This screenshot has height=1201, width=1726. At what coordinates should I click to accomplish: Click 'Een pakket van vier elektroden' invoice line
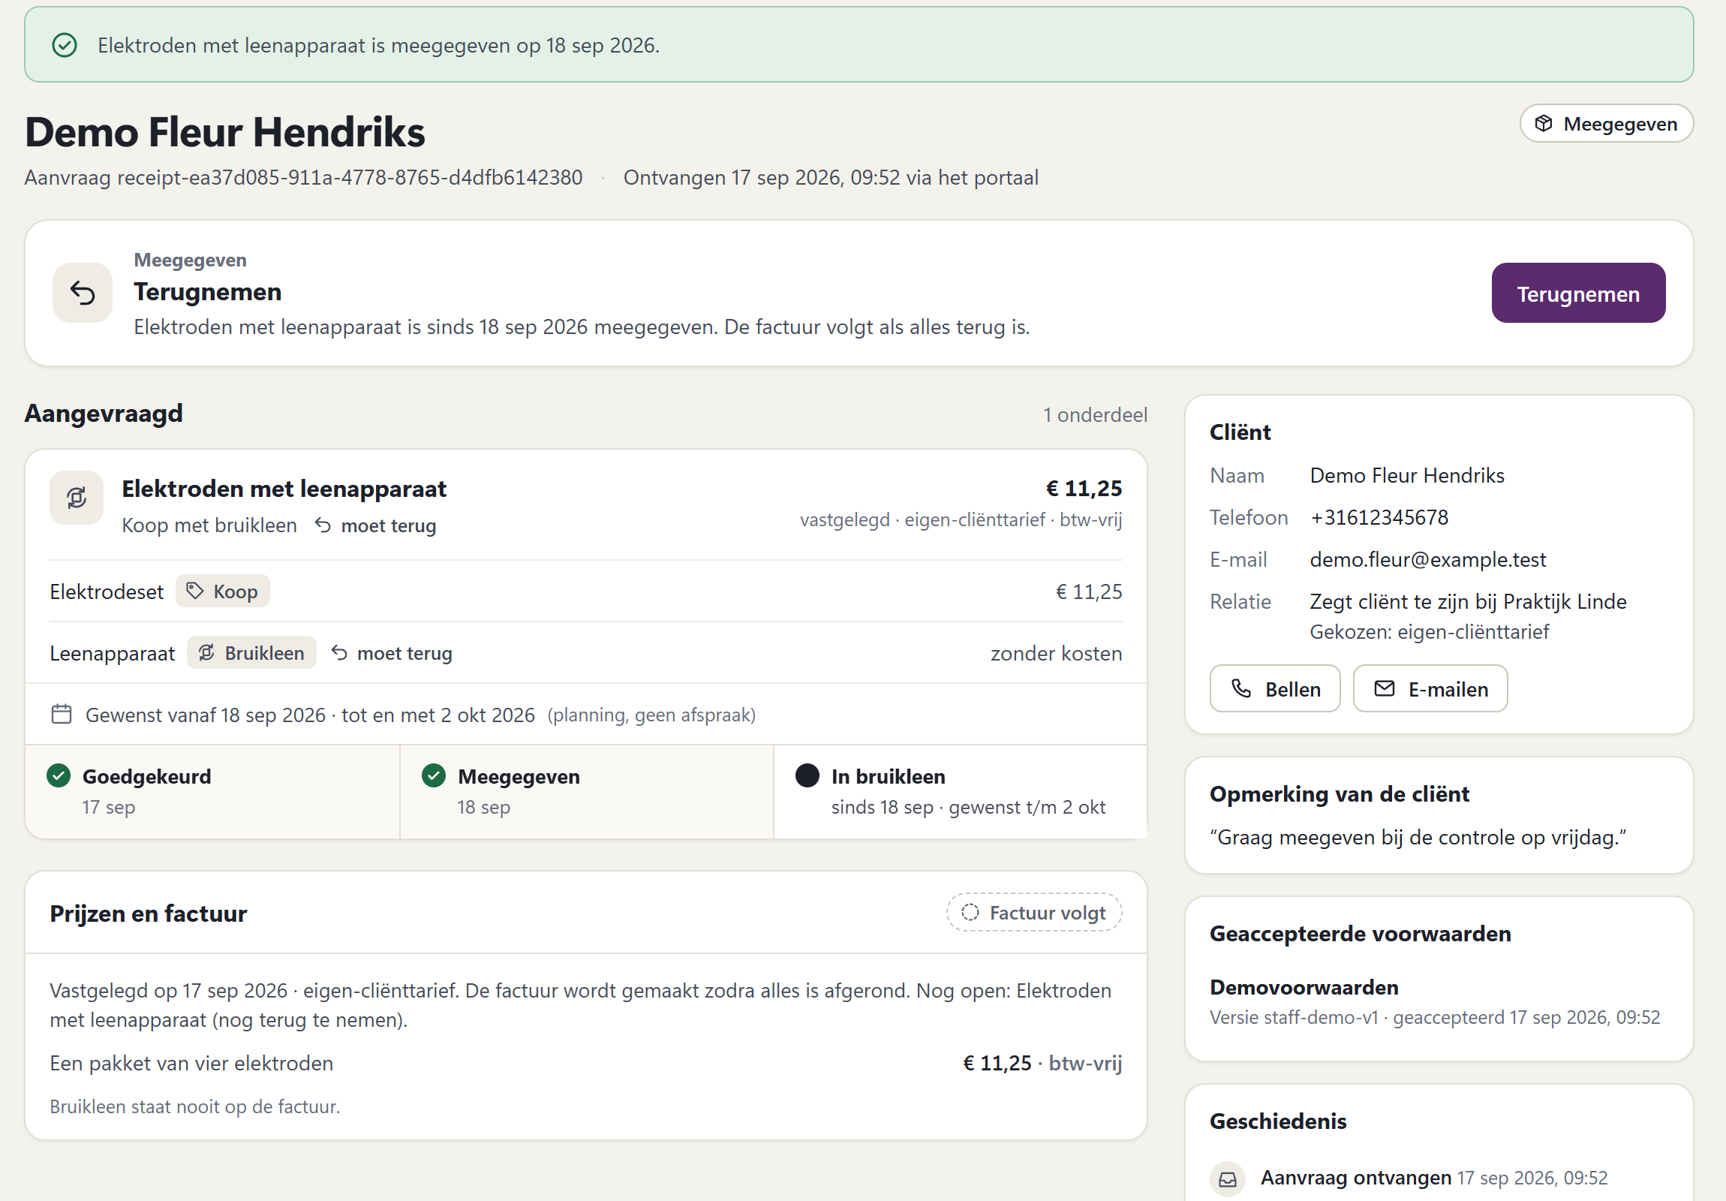191,1064
